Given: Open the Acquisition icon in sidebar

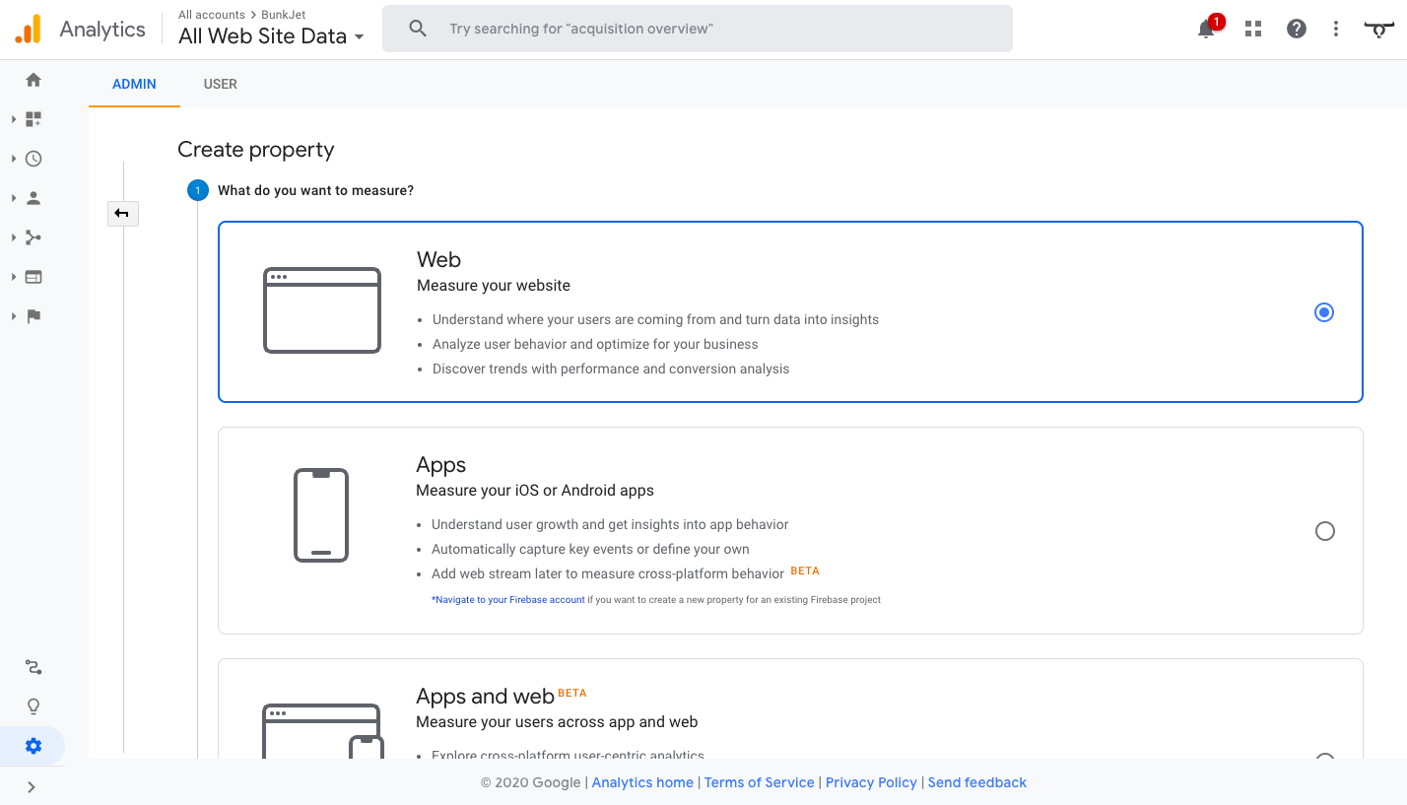Looking at the screenshot, I should point(33,237).
